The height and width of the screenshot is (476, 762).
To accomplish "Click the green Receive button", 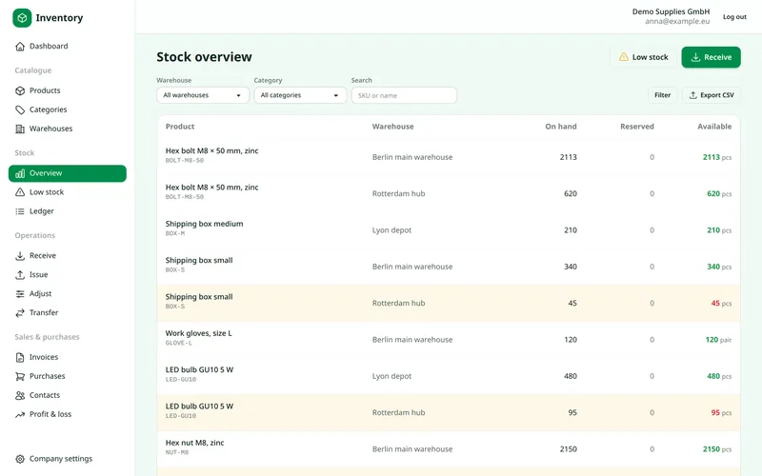I will pyautogui.click(x=711, y=57).
